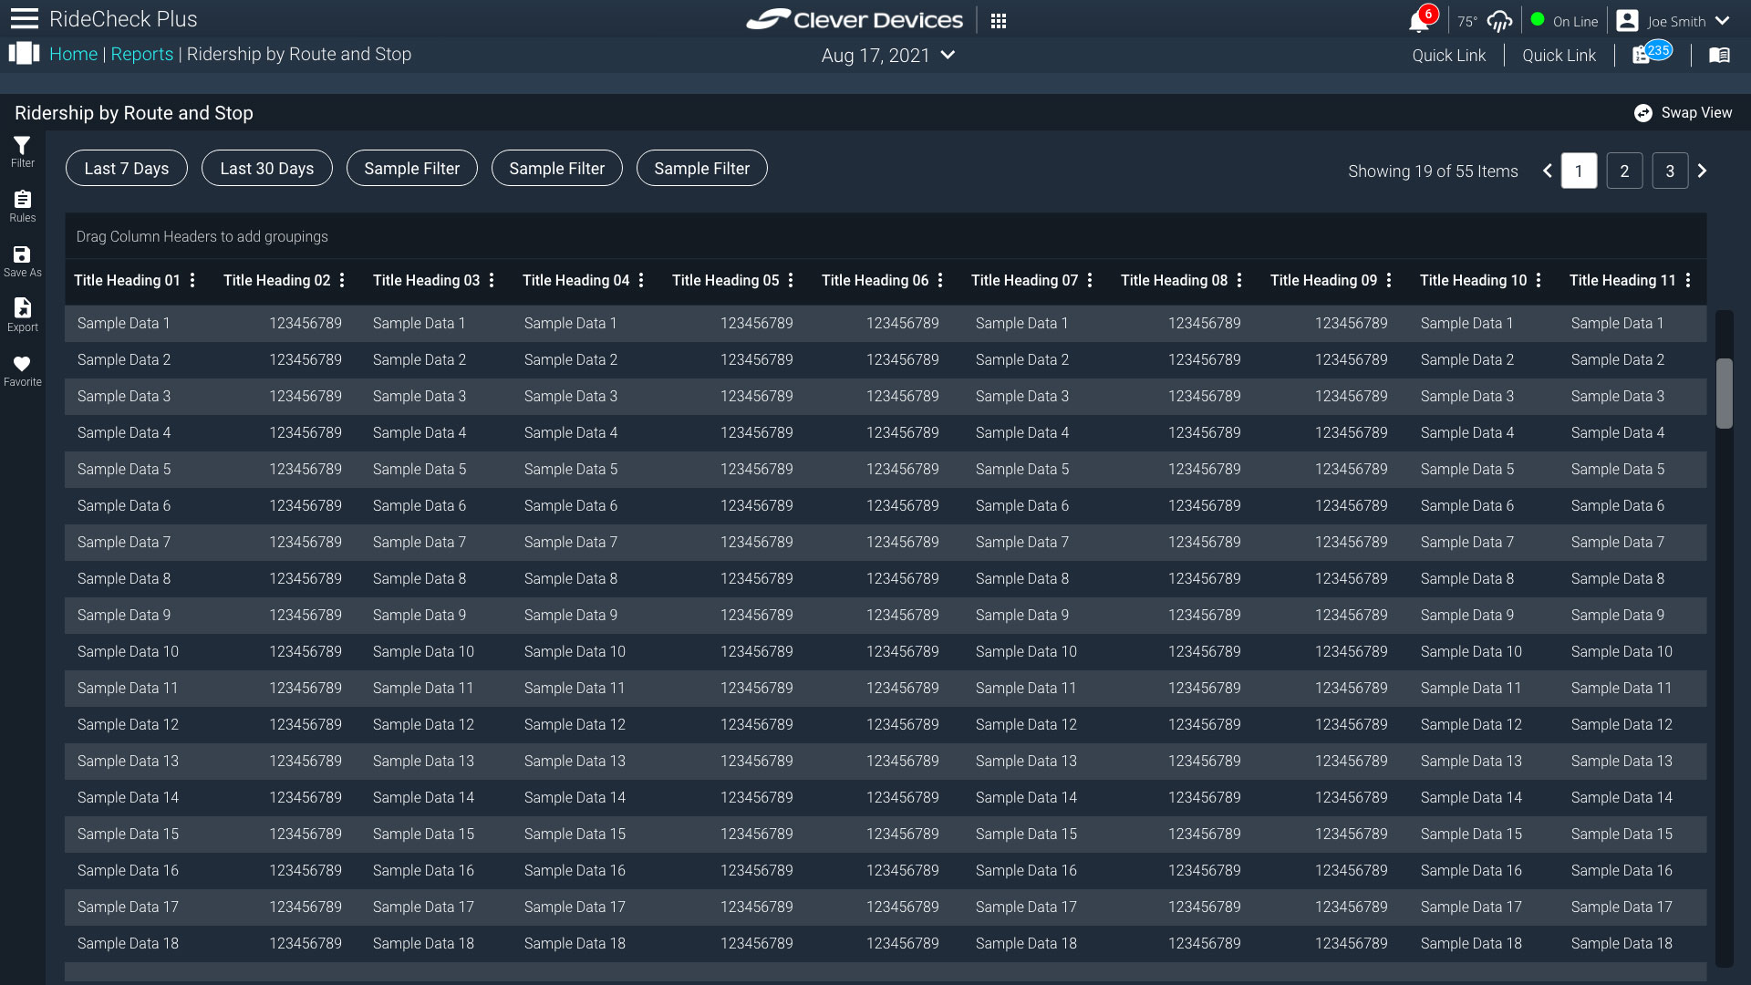
Task: Open Title Heading 07 column menu
Action: [1090, 281]
